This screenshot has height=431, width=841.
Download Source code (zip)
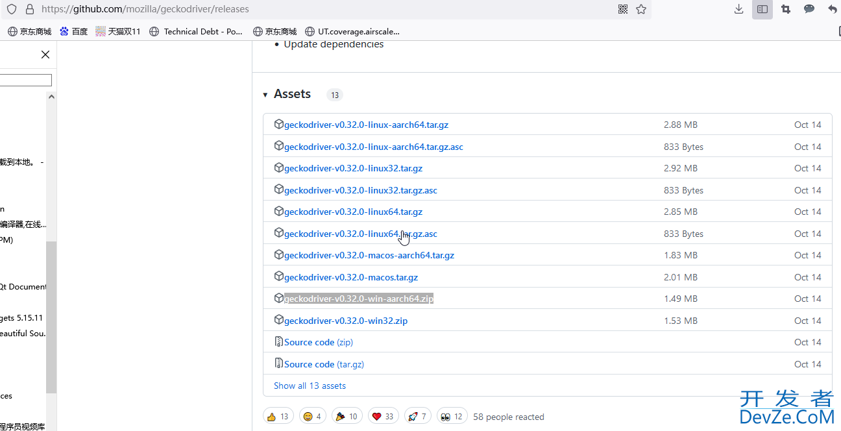[x=319, y=342]
